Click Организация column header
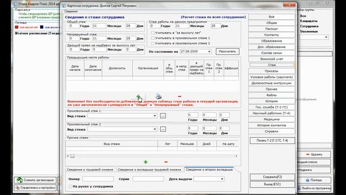The image size is (346, 195). tap(148, 68)
